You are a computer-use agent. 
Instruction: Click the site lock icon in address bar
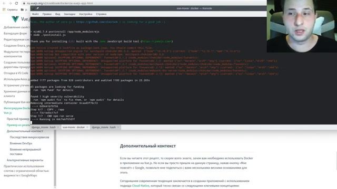tap(24, 3)
